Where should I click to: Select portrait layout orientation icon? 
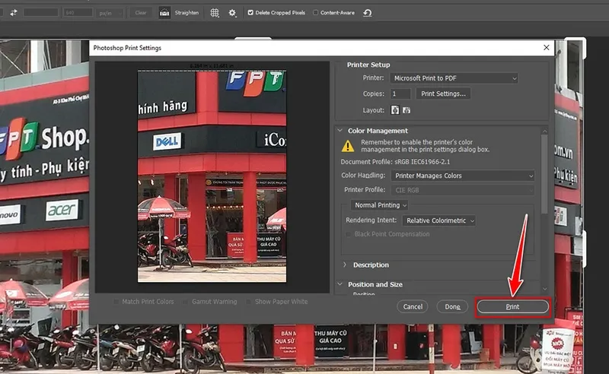(395, 110)
